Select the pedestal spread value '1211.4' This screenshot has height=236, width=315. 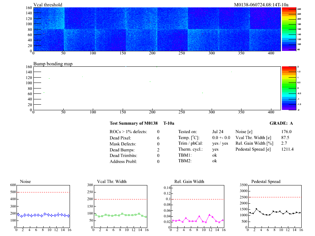(x=288, y=149)
